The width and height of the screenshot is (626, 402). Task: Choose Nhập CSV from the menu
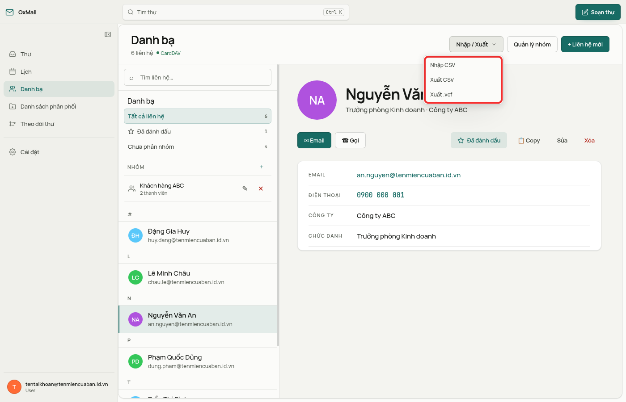pos(463,65)
